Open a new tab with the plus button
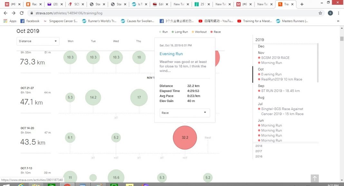This screenshot has width=344, height=186. pos(302,4)
